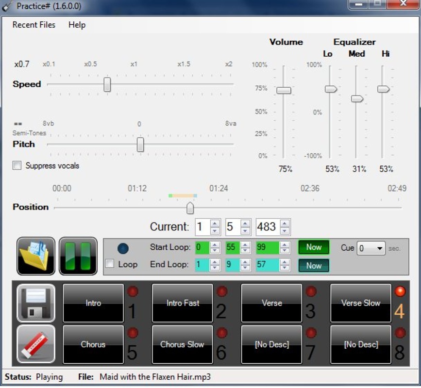Decrease End Loop milliseconds 57 stepper

tap(285, 268)
